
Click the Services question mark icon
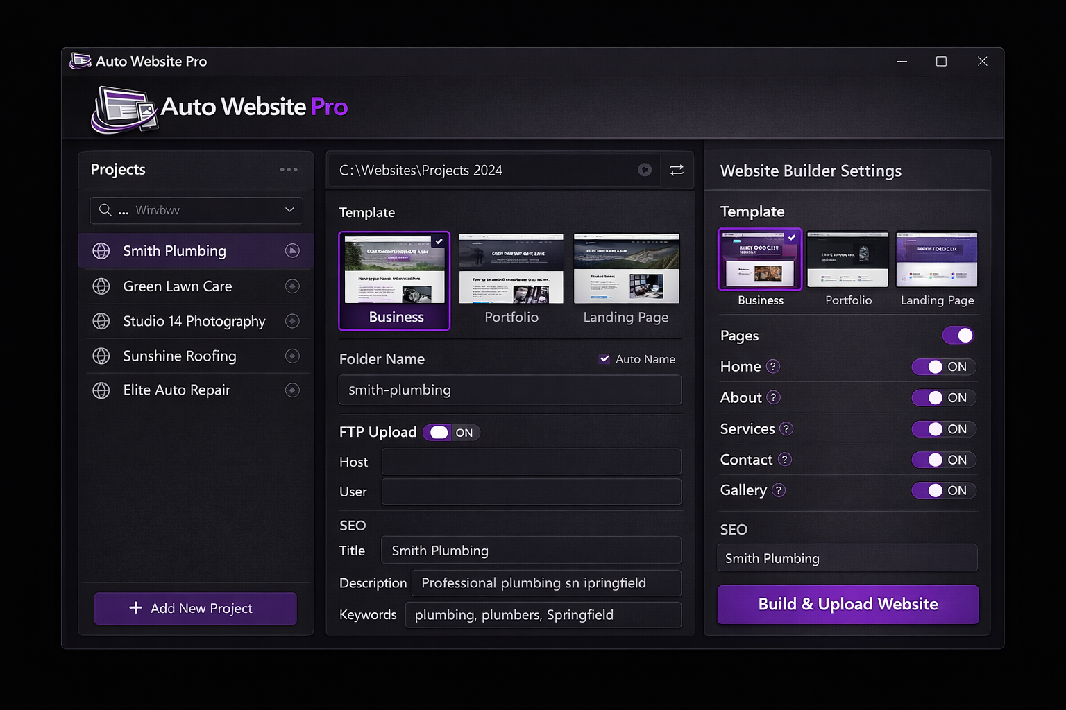click(x=786, y=428)
